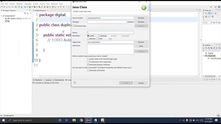Click Add button for Interfaces
The width and height of the screenshot is (221, 124).
tap(141, 46)
